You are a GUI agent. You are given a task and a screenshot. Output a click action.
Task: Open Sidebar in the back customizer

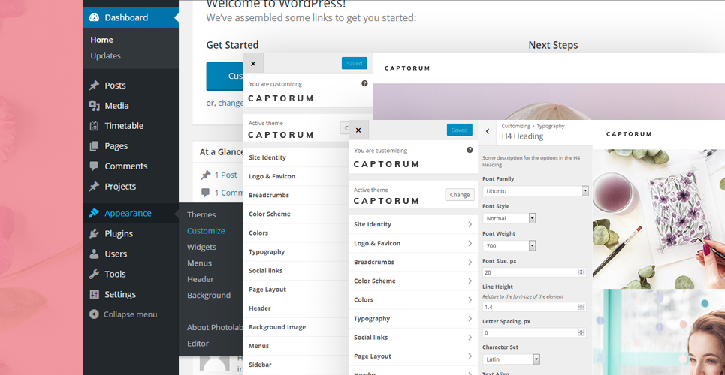(x=296, y=364)
